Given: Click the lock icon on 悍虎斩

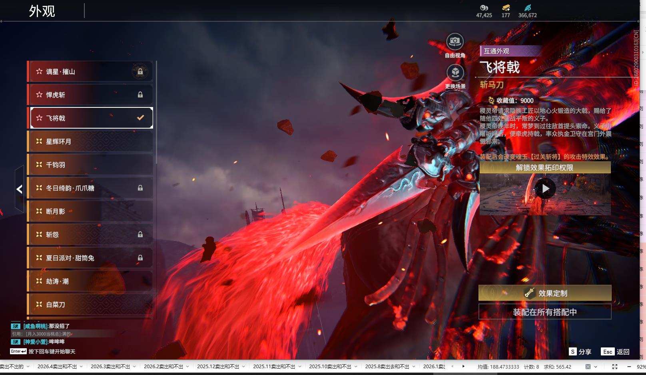Looking at the screenshot, I should [x=140, y=95].
